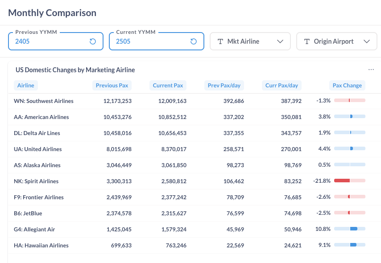Select the WN: Southwest Airlines row label
Viewport: 381px width, 263px height.
[x=43, y=101]
